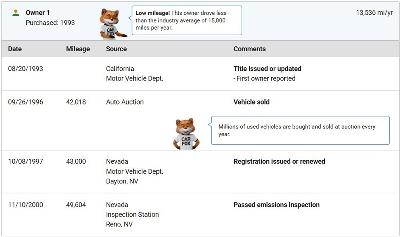
Task: Click 'Passed emissions inspection' comment
Action: (x=276, y=205)
